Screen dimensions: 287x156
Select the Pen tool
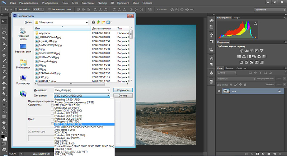(x=4, y=100)
